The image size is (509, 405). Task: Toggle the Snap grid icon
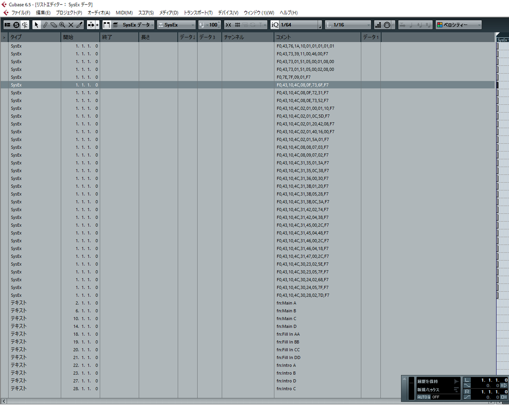(x=237, y=25)
